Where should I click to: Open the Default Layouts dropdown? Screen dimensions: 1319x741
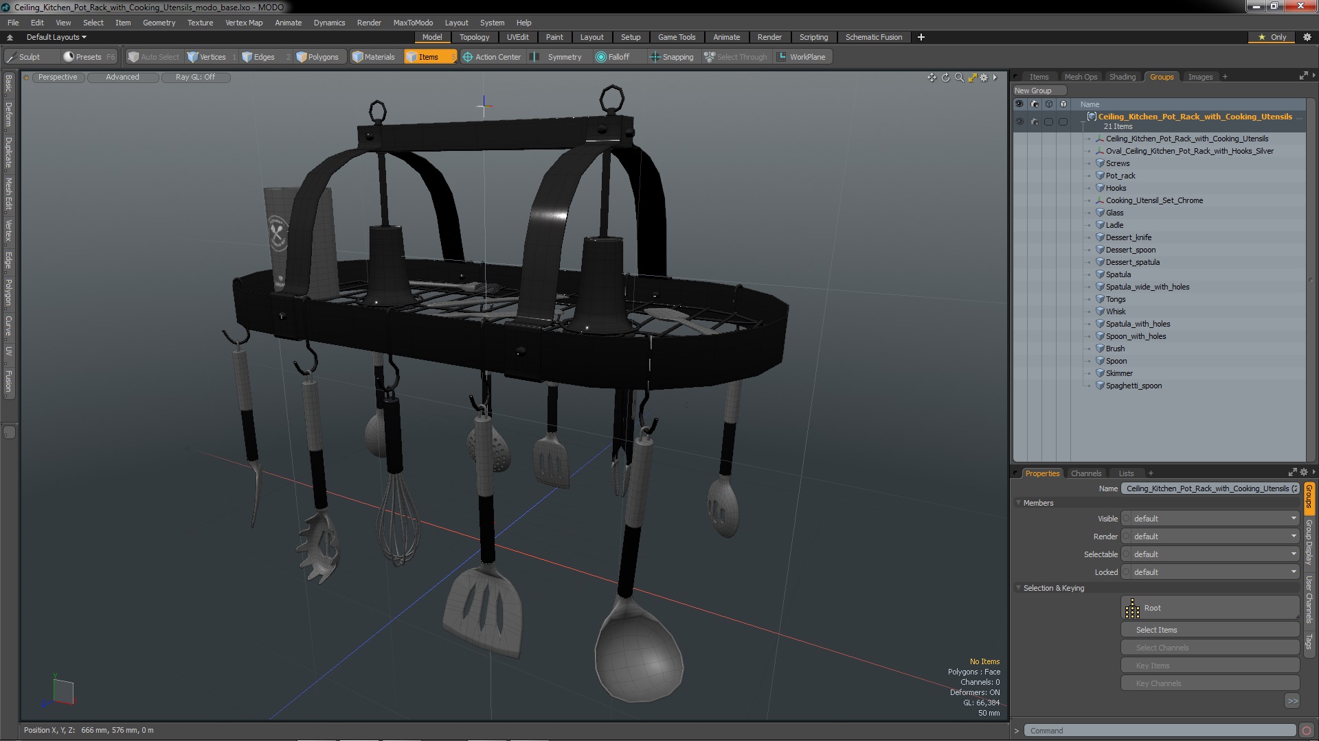[x=56, y=37]
